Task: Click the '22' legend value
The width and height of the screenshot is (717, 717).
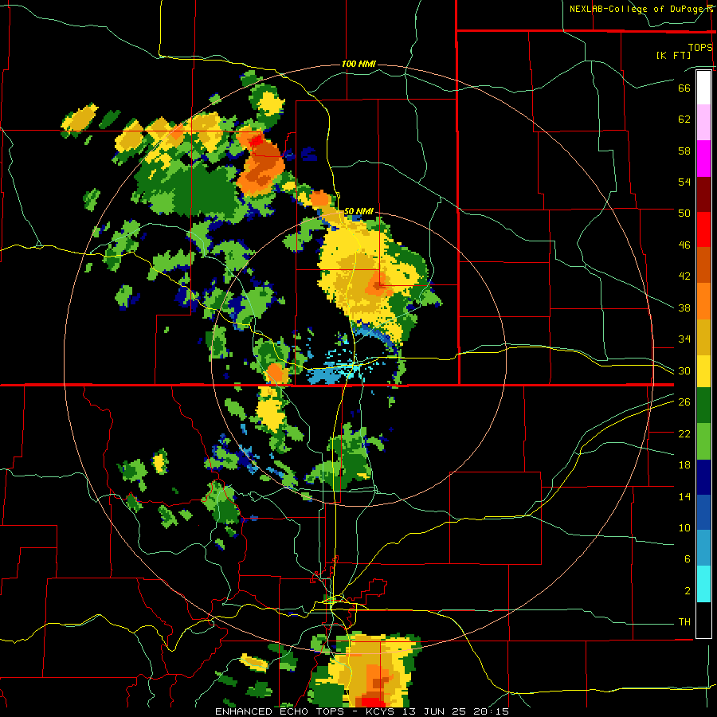Action: [684, 433]
